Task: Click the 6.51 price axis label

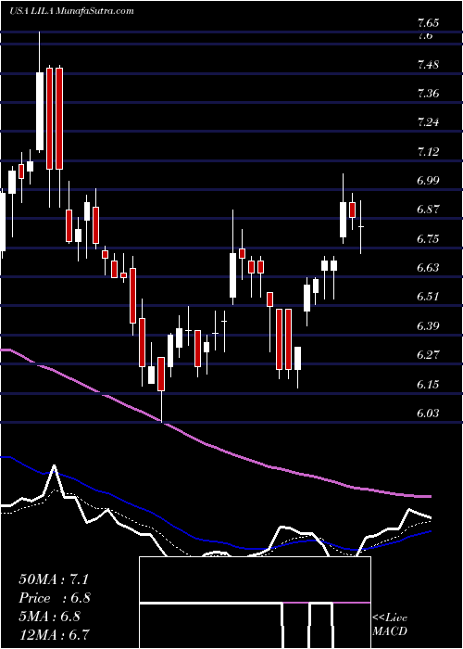Action: [428, 297]
